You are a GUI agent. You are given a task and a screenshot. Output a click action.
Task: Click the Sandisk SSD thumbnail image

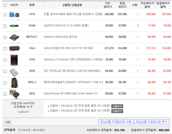pos(14,59)
